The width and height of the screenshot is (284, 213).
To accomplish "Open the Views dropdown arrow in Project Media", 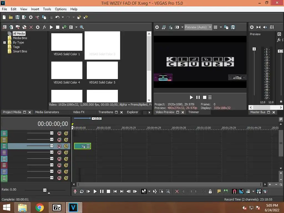I will (x=76, y=27).
